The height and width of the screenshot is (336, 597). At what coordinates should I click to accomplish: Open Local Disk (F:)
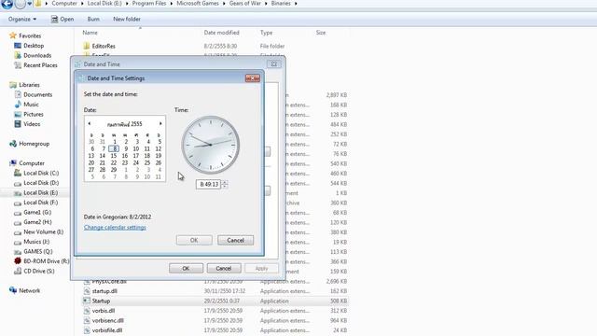41,203
